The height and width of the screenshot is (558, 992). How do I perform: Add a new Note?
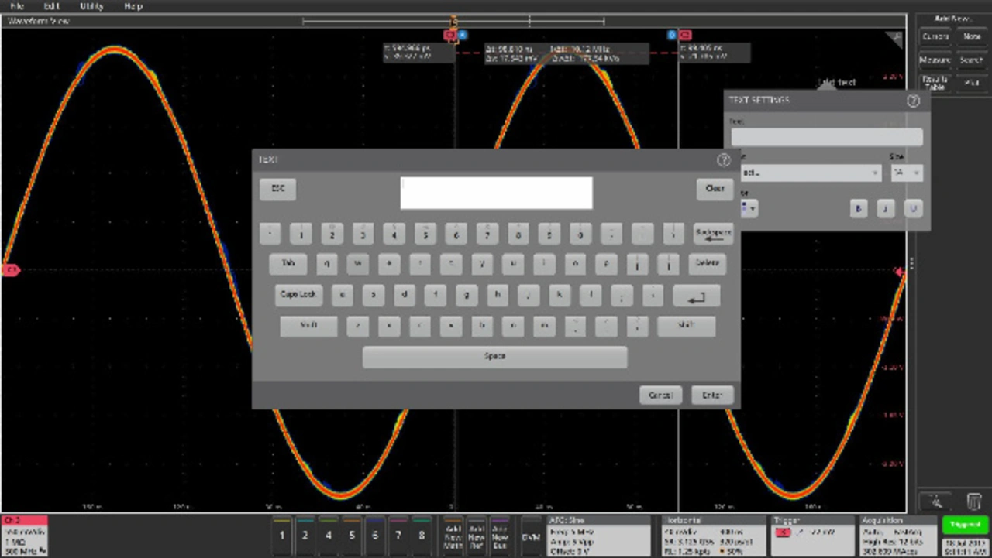coord(971,37)
